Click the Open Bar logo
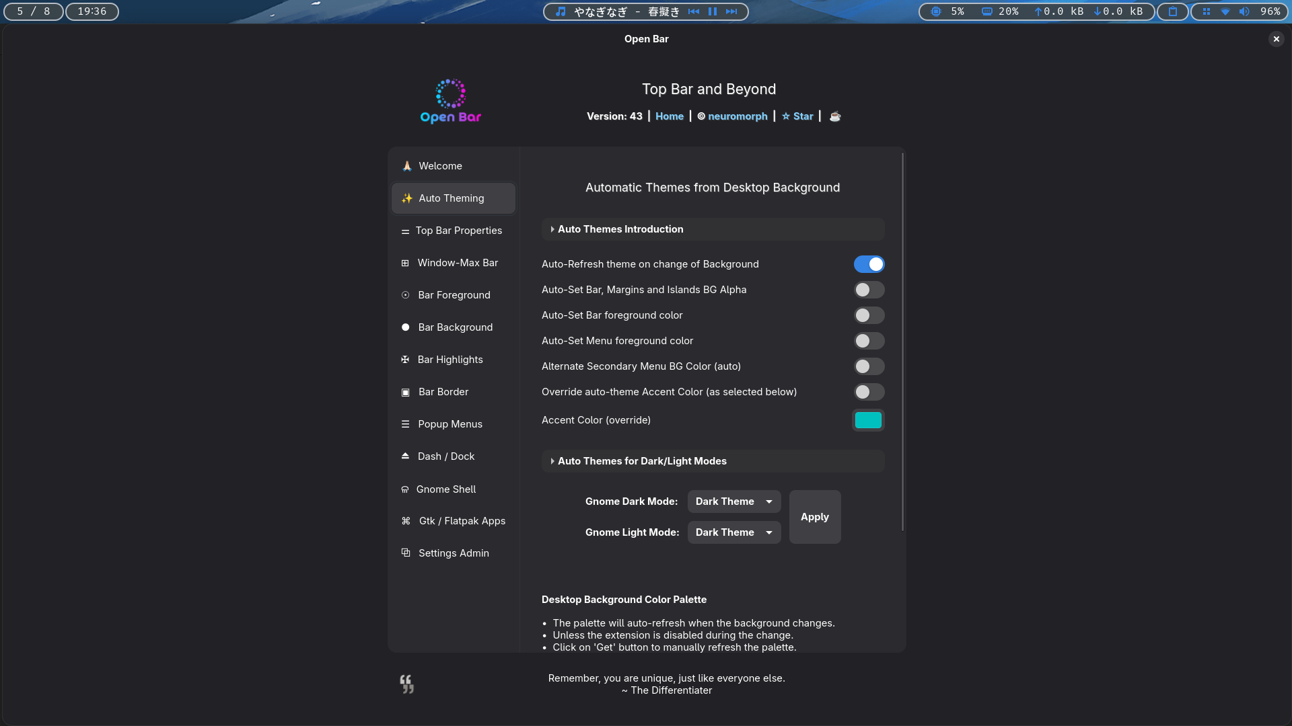This screenshot has width=1292, height=726. coord(450,102)
